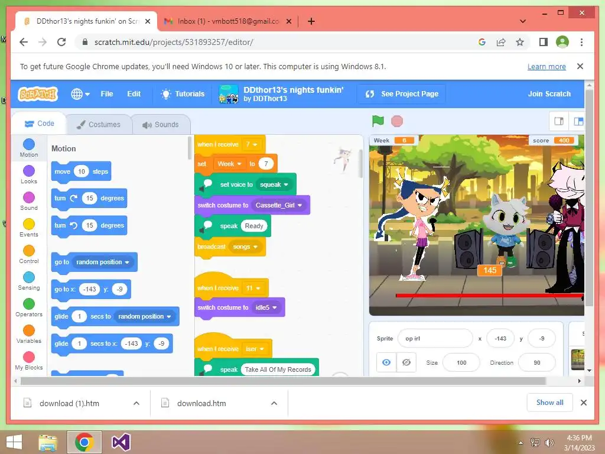This screenshot has width=605, height=454.
Task: Click the sprite name field 'op irl'
Action: click(x=435, y=338)
